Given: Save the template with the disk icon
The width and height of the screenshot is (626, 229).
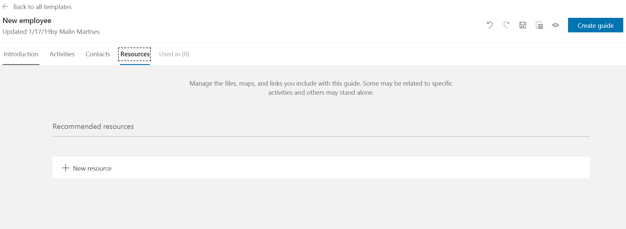Looking at the screenshot, I should 523,25.
